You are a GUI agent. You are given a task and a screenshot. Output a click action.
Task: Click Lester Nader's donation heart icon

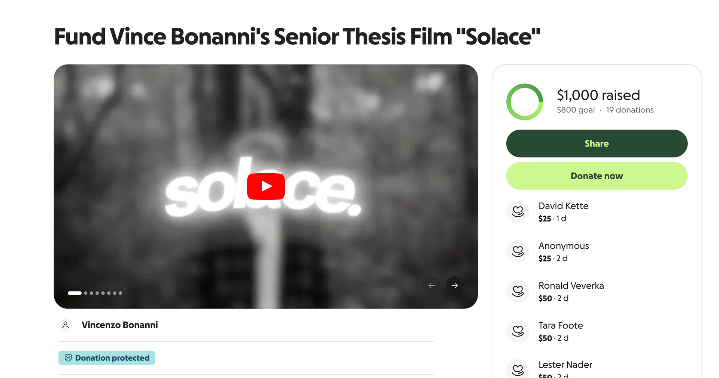pyautogui.click(x=518, y=370)
